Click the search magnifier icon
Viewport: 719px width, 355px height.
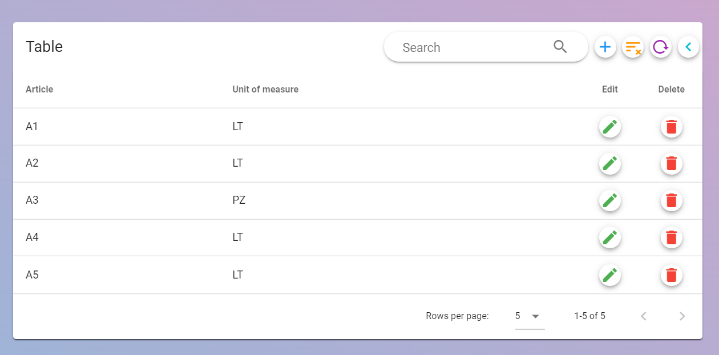coord(560,47)
